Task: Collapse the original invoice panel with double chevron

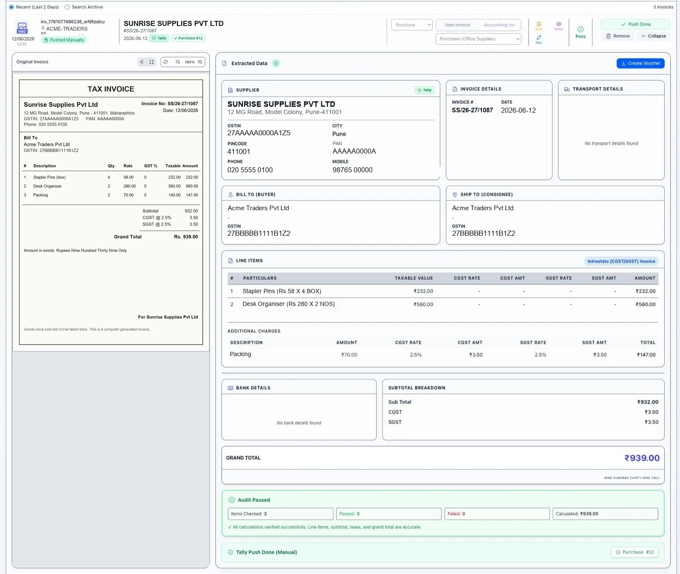Action: [142, 62]
